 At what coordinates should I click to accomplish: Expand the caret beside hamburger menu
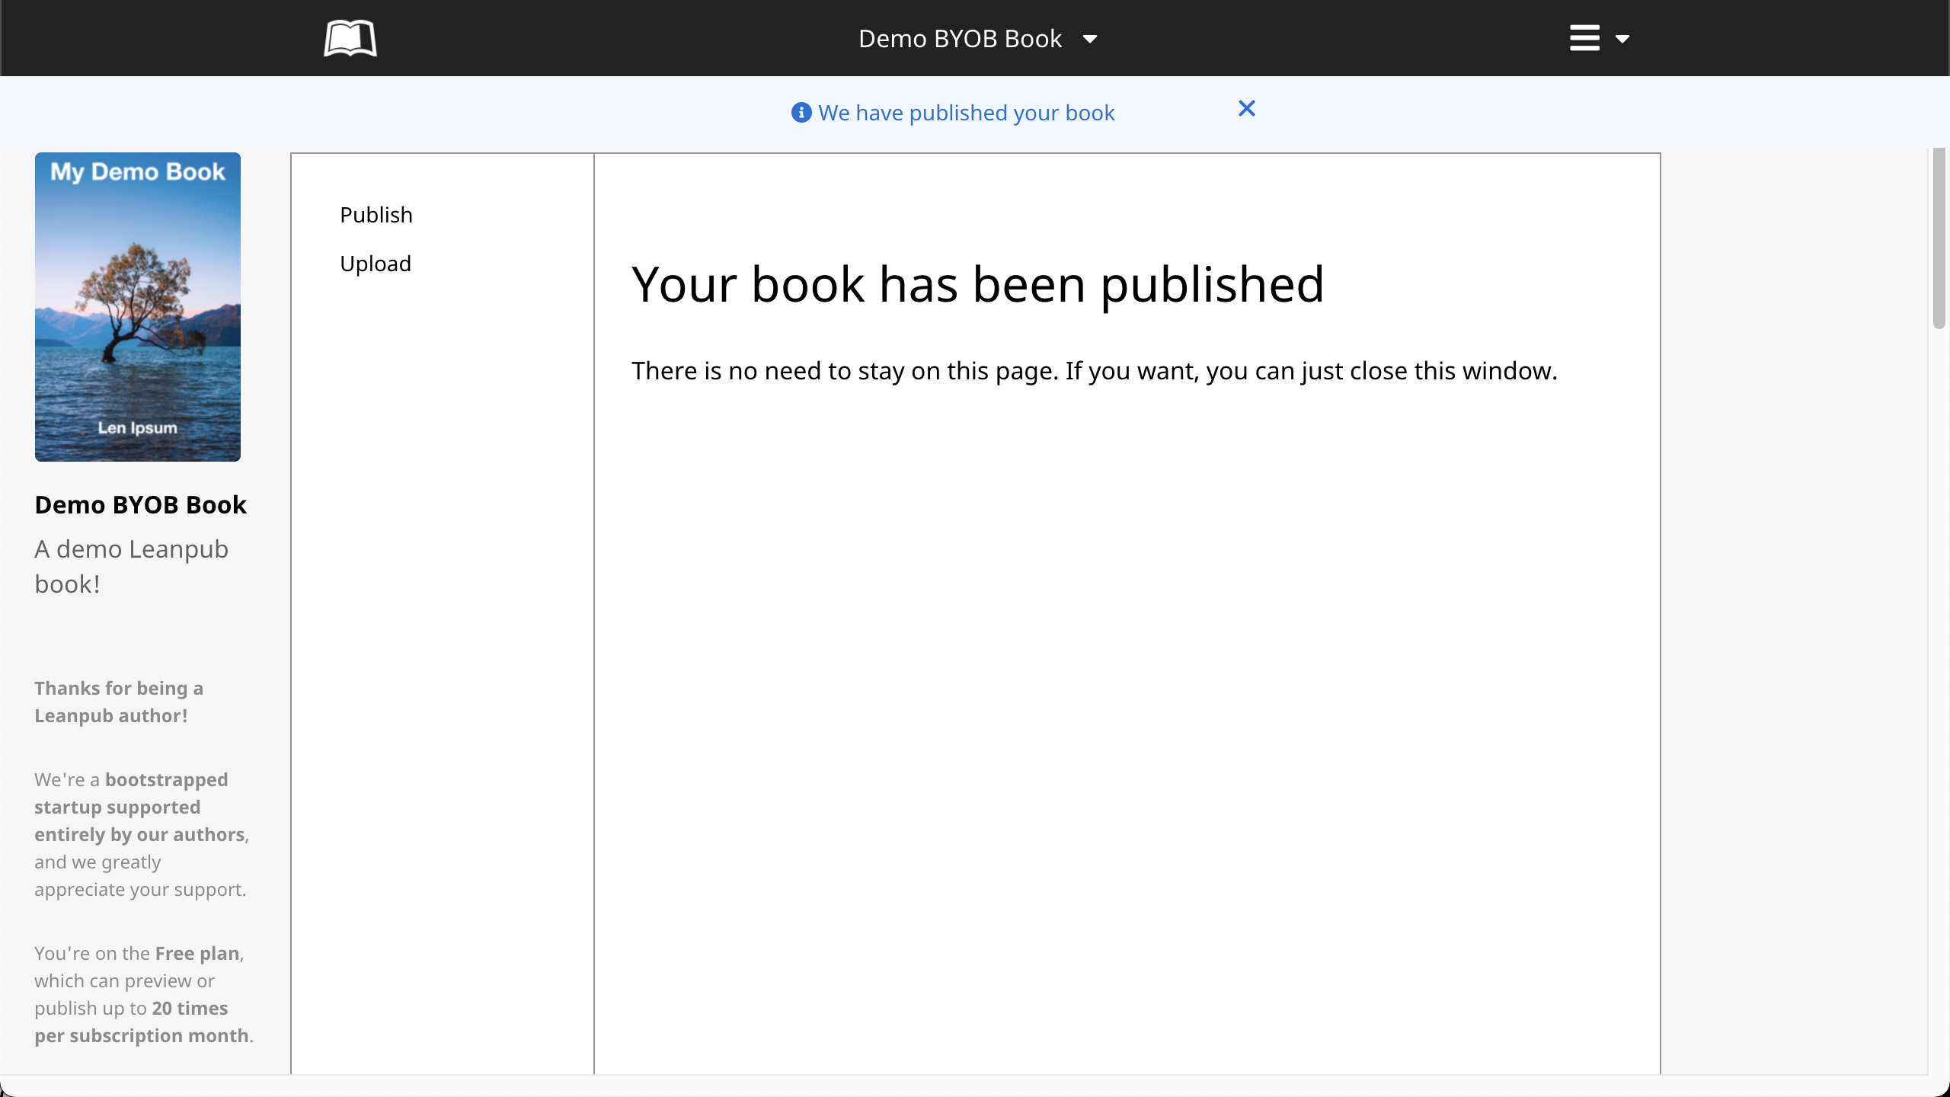[x=1622, y=39]
